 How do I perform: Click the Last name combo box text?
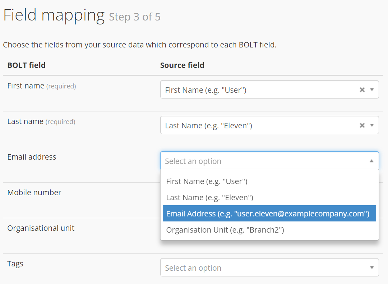pos(209,125)
